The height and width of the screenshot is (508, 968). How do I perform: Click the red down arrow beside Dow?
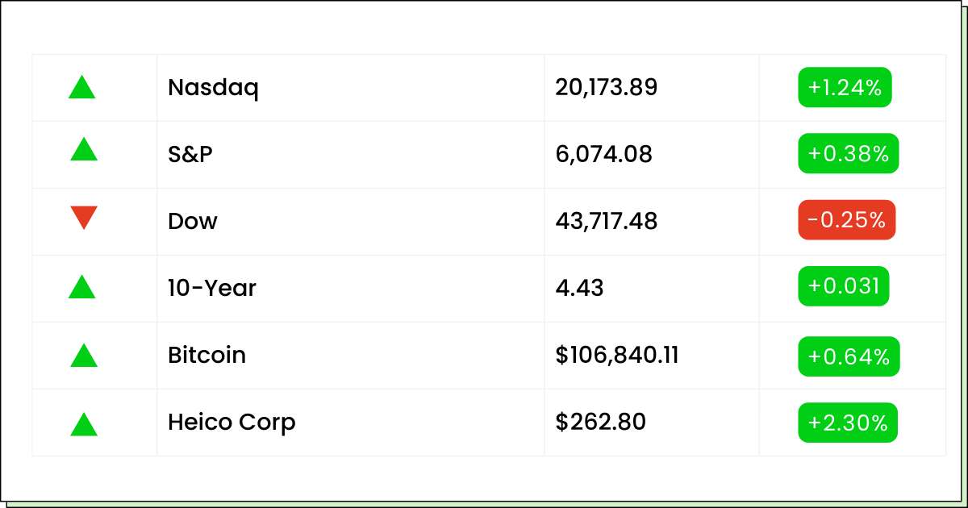click(x=84, y=217)
